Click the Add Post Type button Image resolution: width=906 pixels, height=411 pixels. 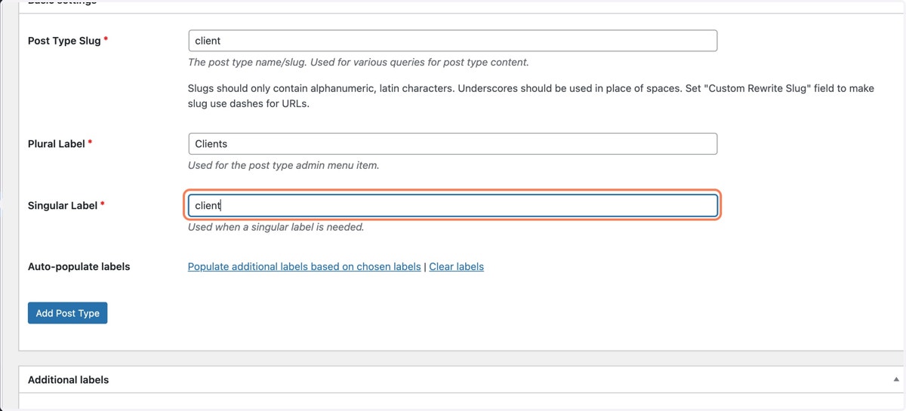tap(67, 313)
